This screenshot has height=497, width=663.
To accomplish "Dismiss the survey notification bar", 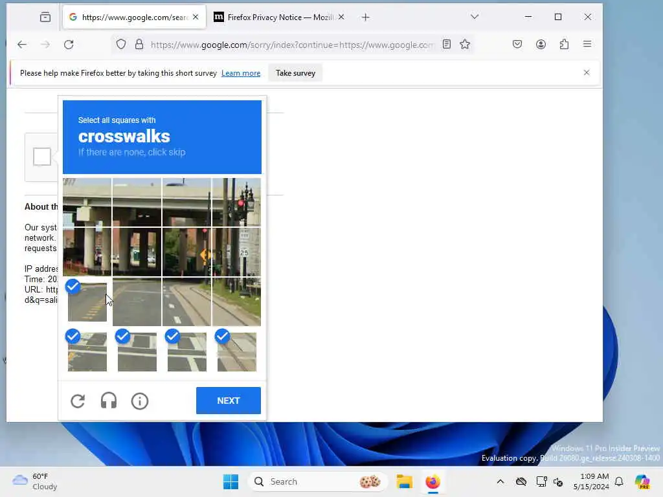I will click(587, 72).
